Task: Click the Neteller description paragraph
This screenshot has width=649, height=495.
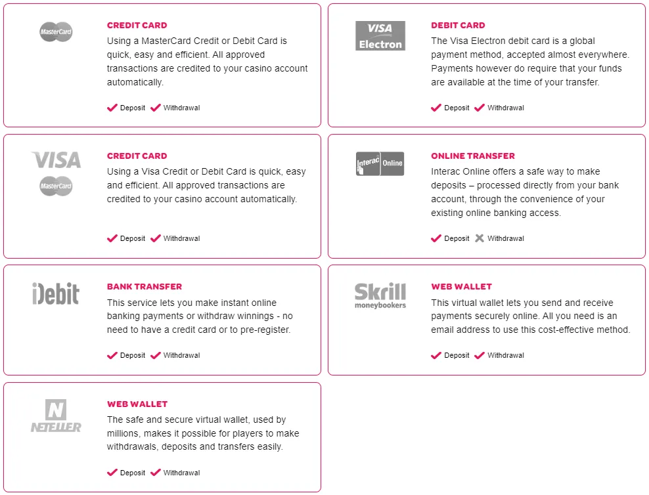Action: [203, 433]
